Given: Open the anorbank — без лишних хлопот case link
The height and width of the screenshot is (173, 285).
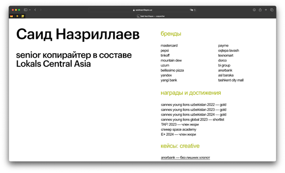Looking at the screenshot, I should point(185,157).
